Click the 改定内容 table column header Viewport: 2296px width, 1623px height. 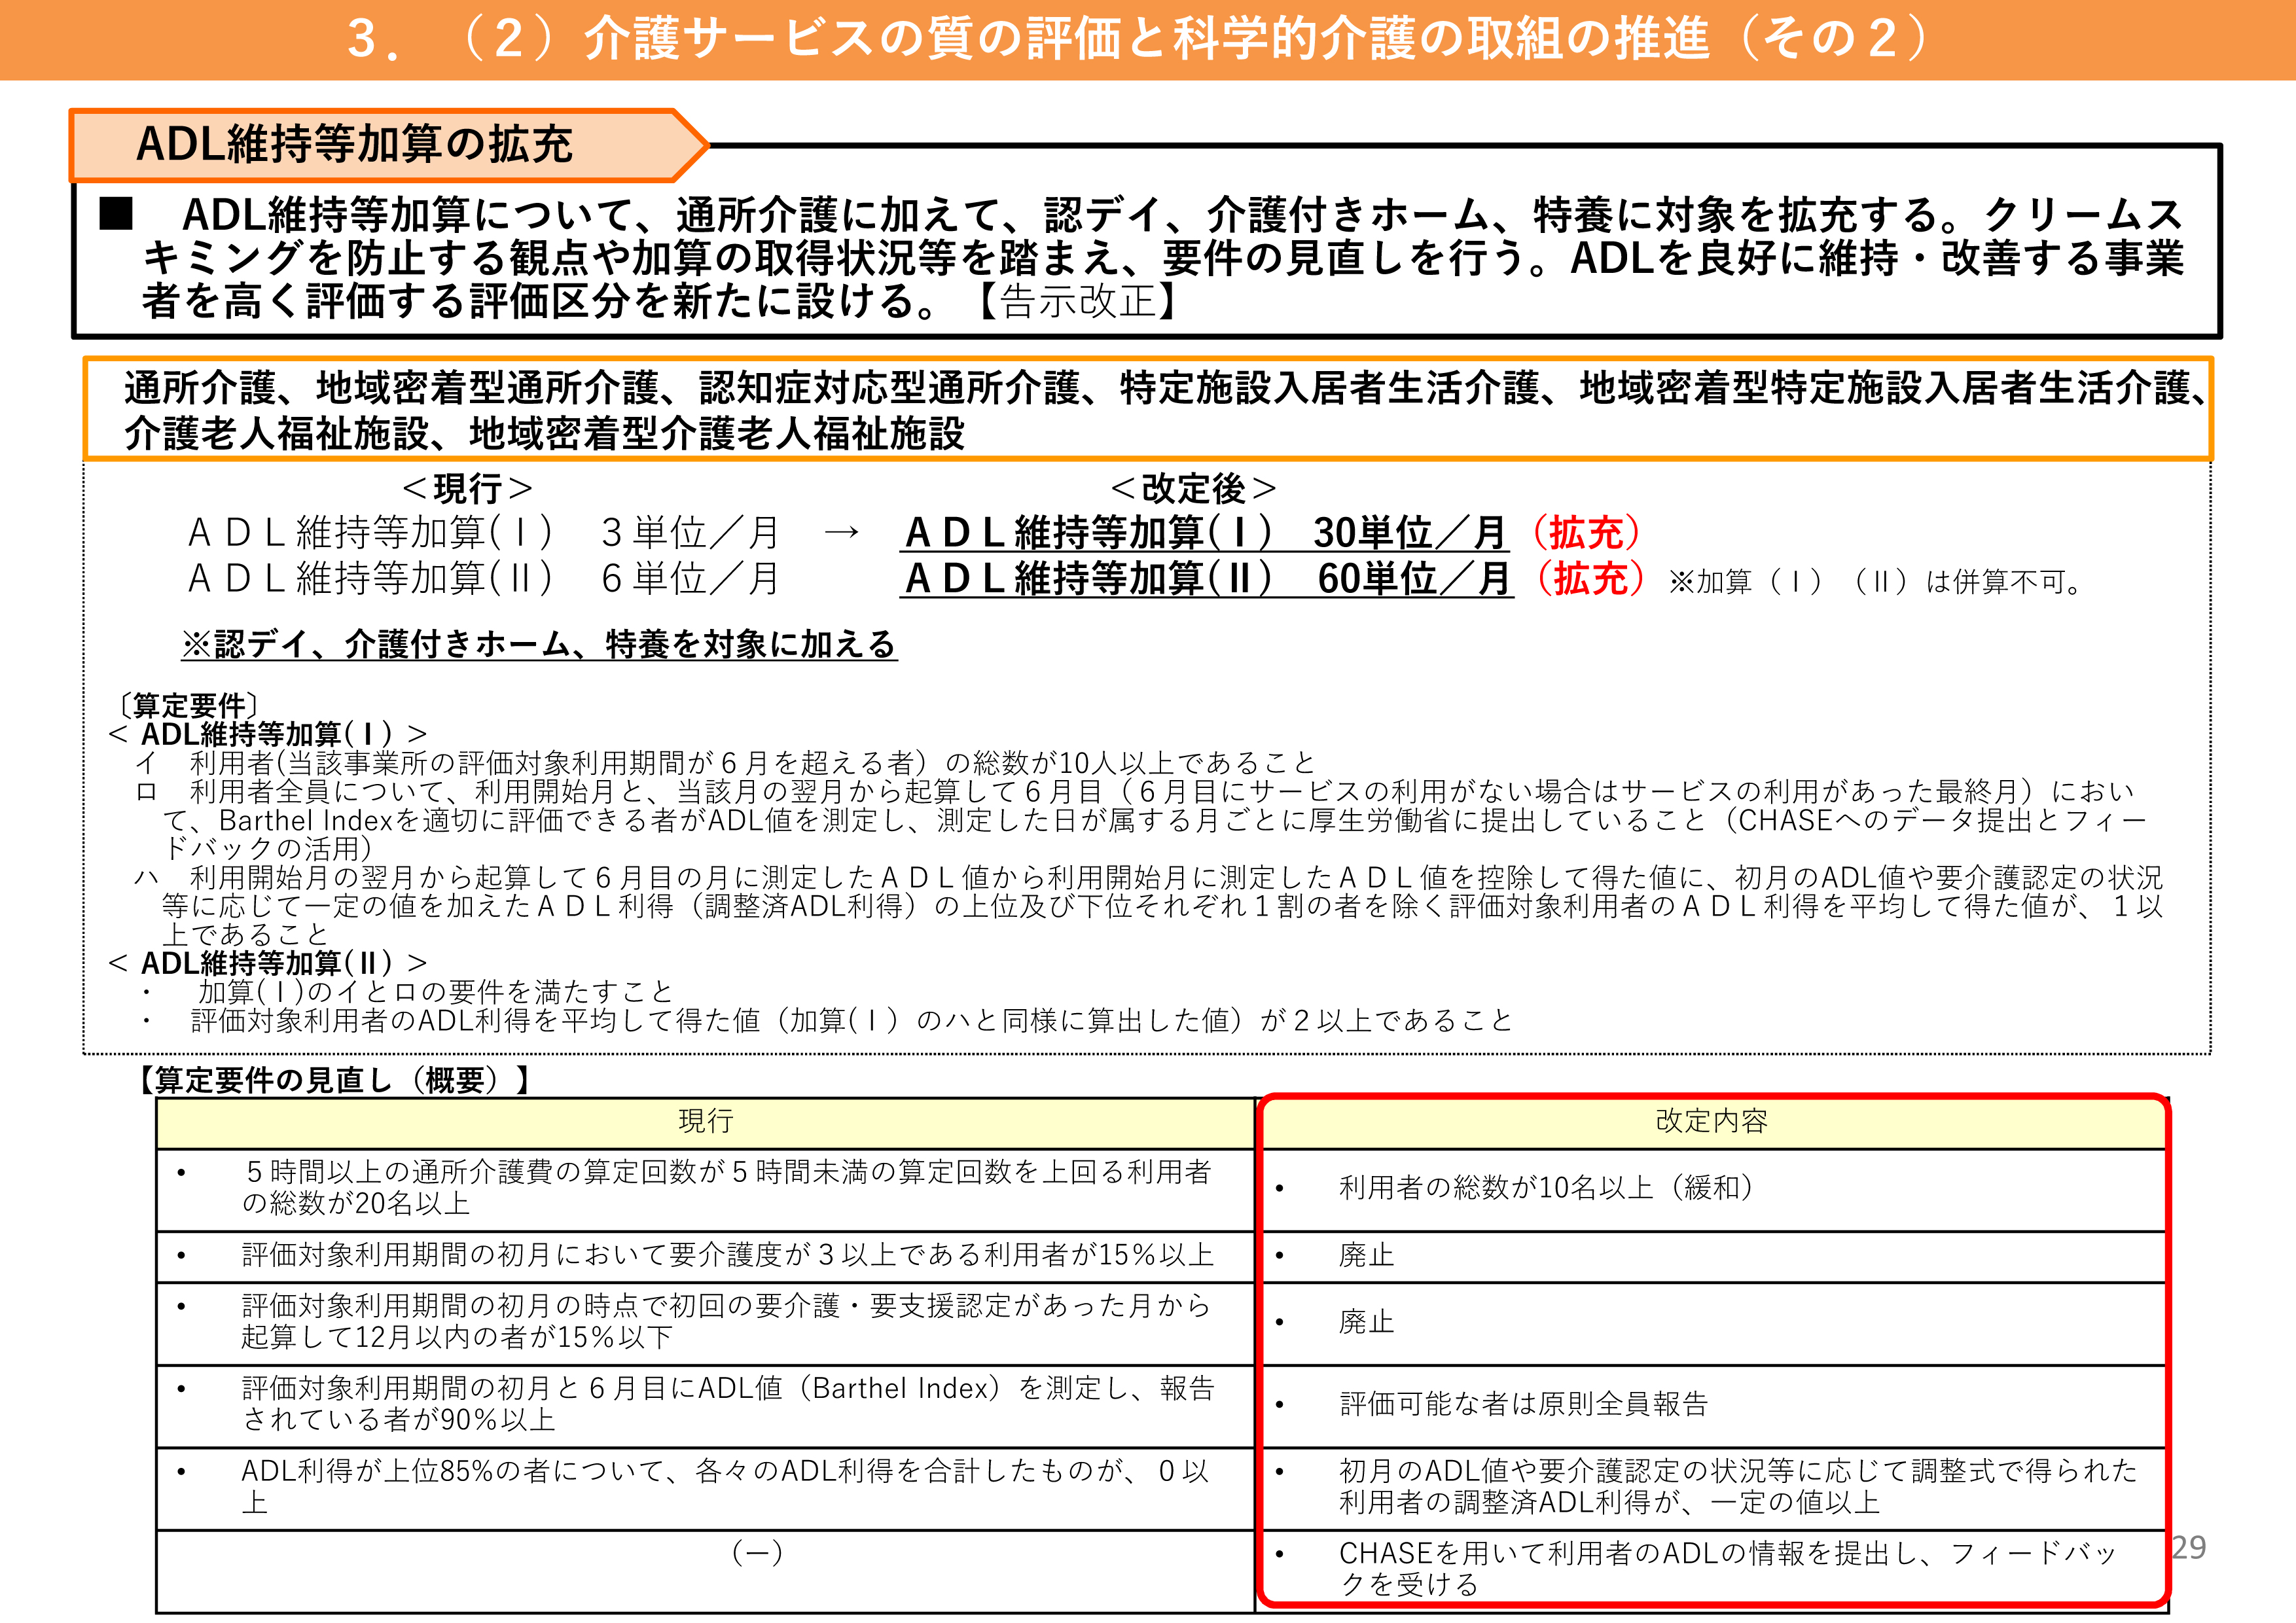[x=1711, y=1122]
